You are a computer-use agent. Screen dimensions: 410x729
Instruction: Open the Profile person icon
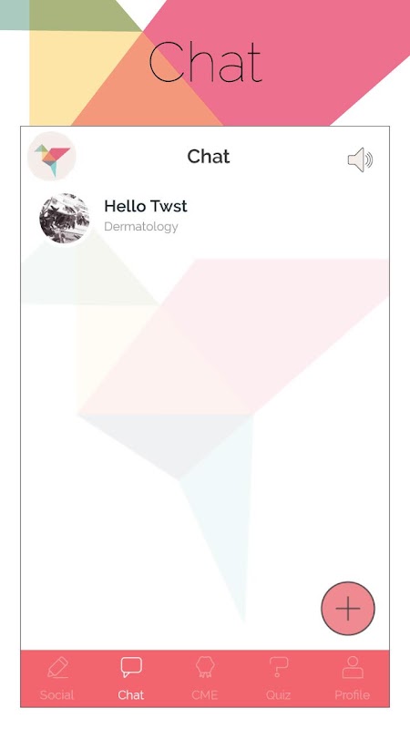click(x=353, y=667)
